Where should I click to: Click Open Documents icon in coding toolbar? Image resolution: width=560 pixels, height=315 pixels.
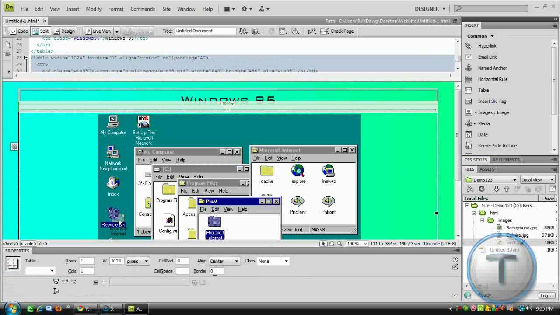point(7,44)
